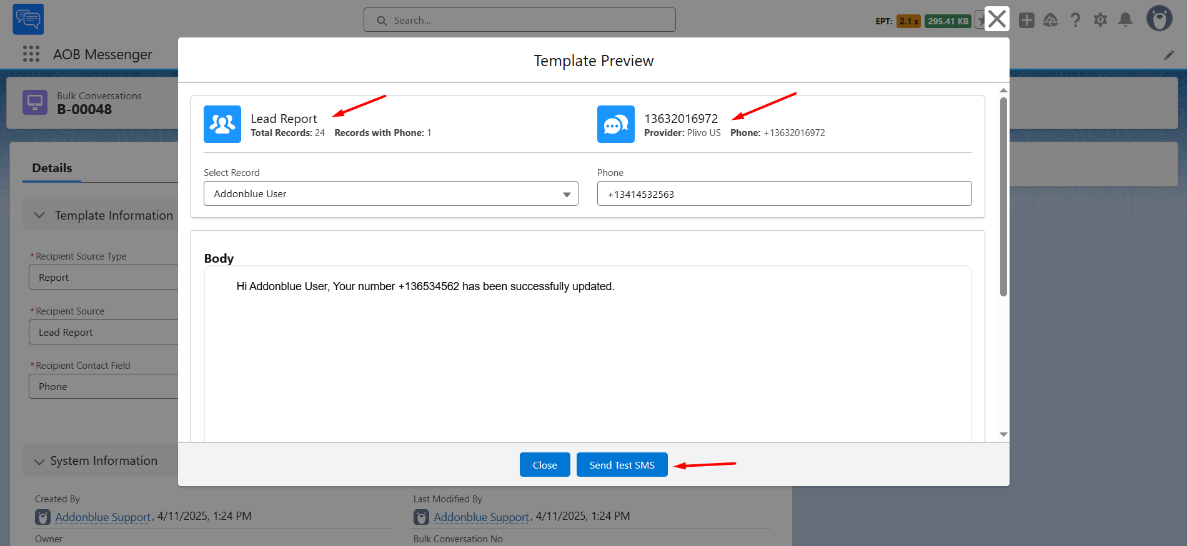
Task: Collapse the System Information section
Action: click(x=39, y=461)
